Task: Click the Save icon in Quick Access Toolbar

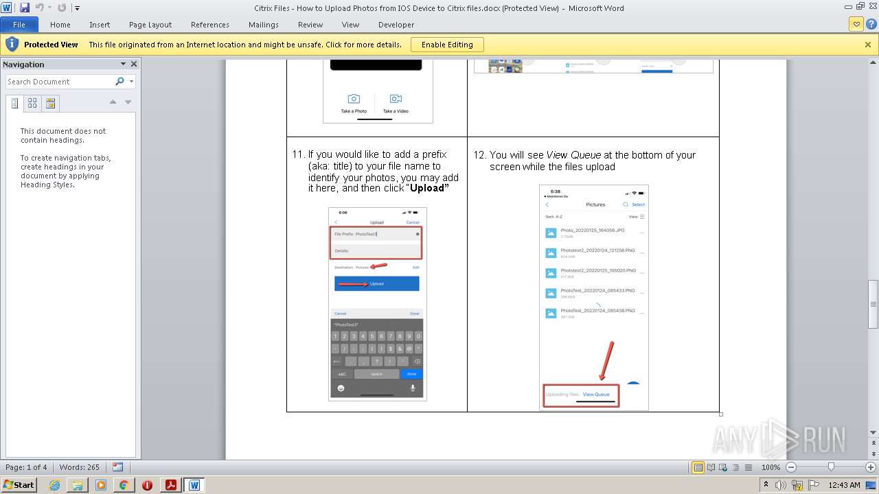Action: click(x=25, y=8)
